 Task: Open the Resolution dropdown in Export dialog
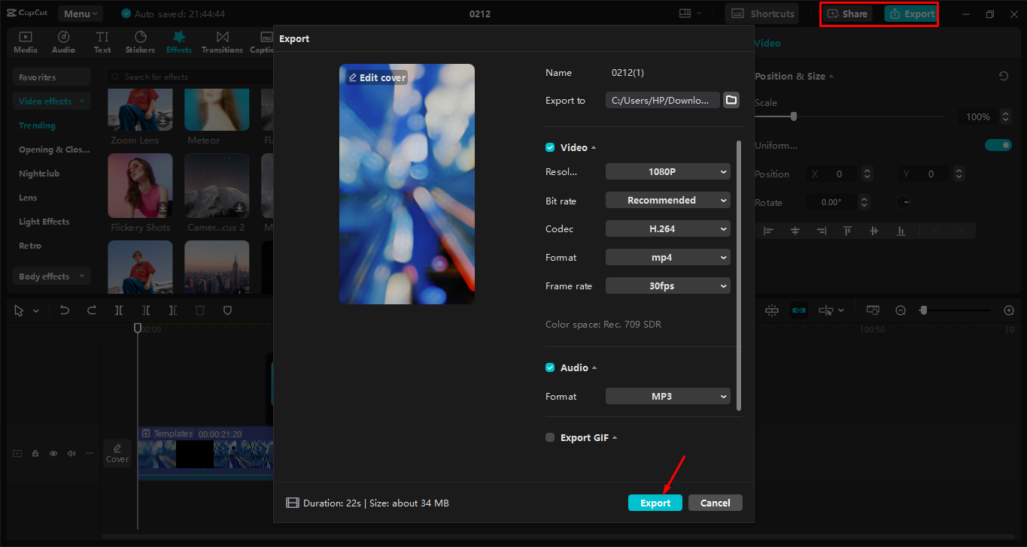pos(667,171)
